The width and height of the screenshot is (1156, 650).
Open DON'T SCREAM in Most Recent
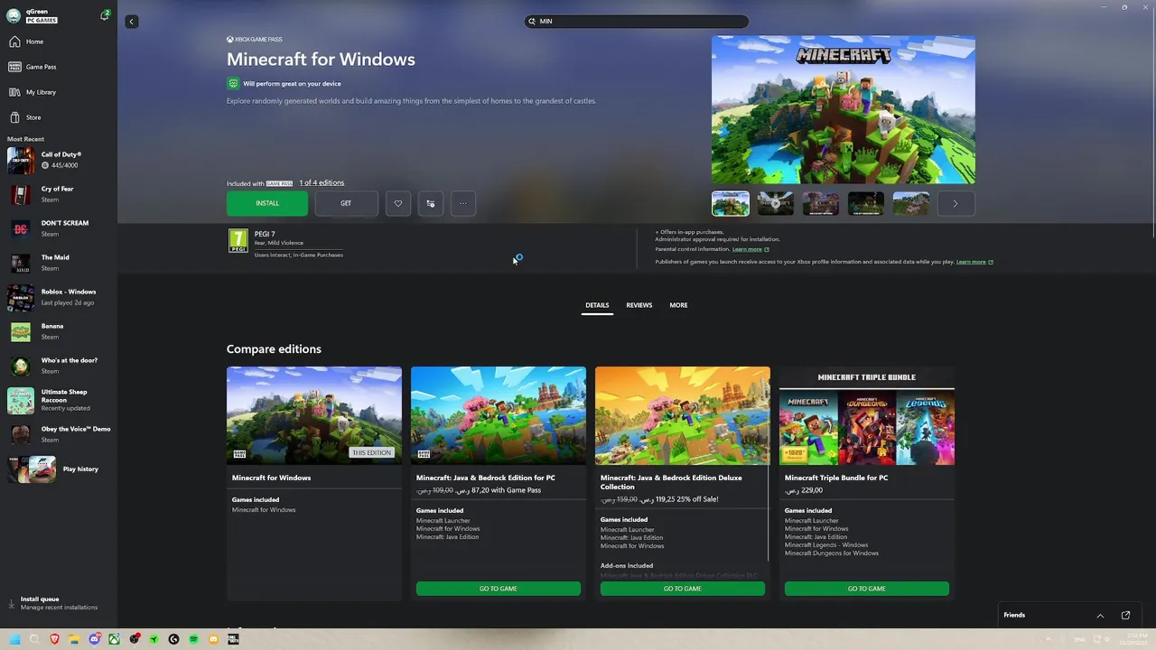[59, 228]
